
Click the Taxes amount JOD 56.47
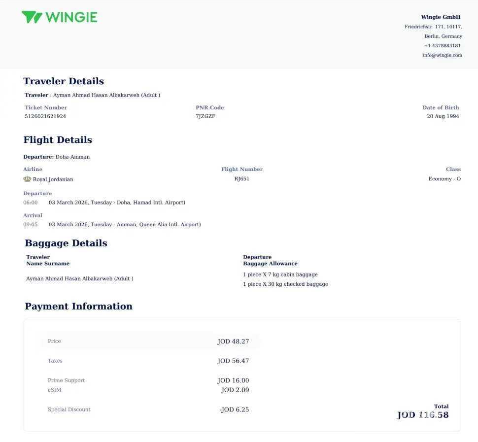[233, 361]
